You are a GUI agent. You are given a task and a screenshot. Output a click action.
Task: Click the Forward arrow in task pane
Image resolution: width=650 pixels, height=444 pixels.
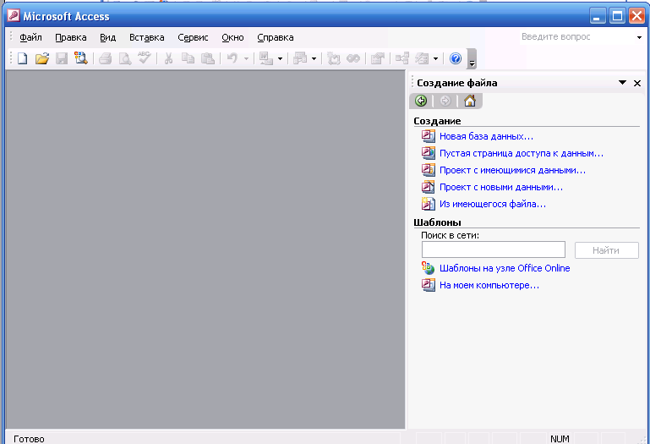tap(445, 101)
